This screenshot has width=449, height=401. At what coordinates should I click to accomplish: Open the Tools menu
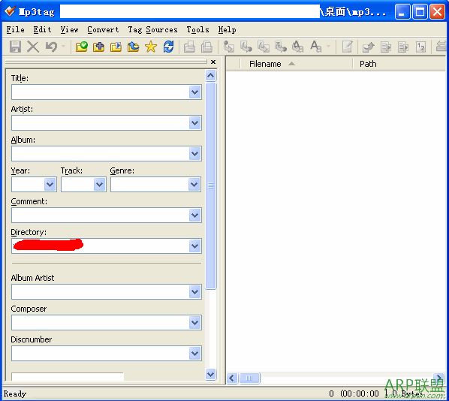click(198, 29)
